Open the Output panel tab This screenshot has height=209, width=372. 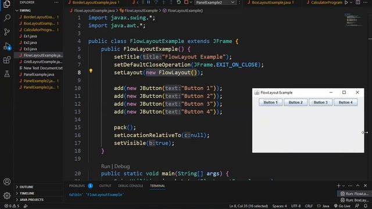[105, 186]
